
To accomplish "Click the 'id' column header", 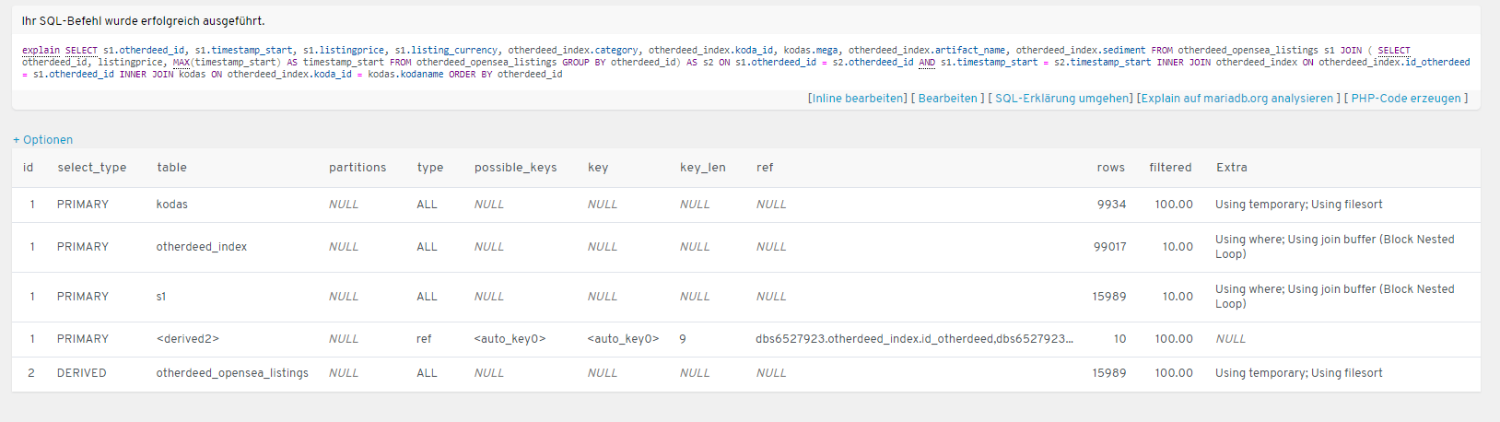I will tap(29, 168).
